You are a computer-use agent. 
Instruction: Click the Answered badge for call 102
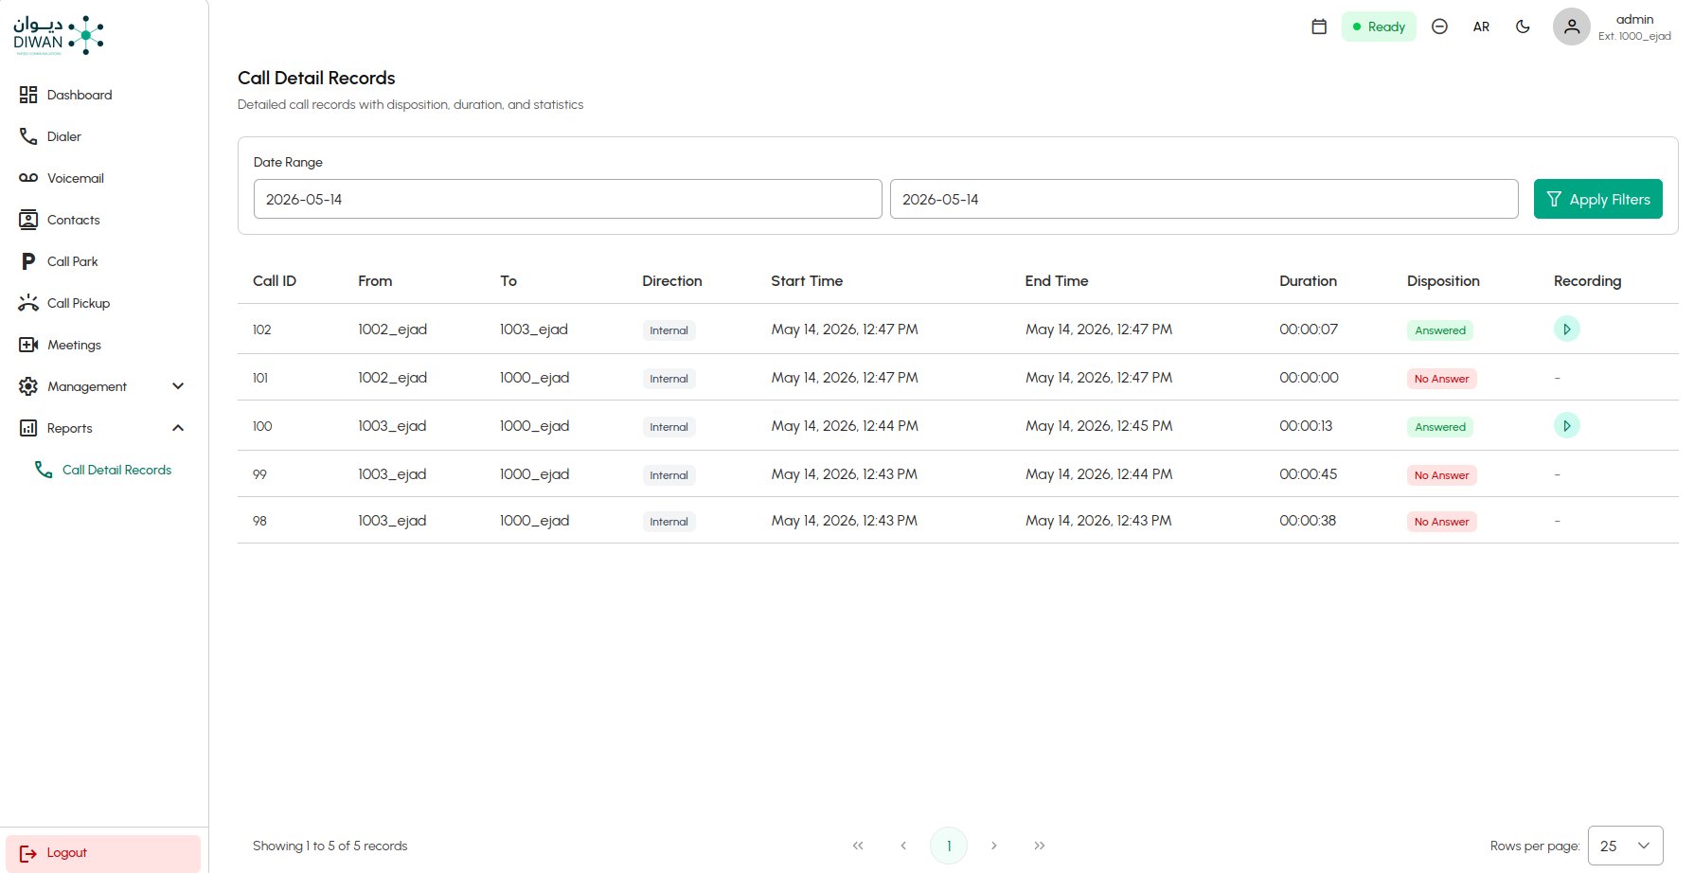click(1440, 330)
